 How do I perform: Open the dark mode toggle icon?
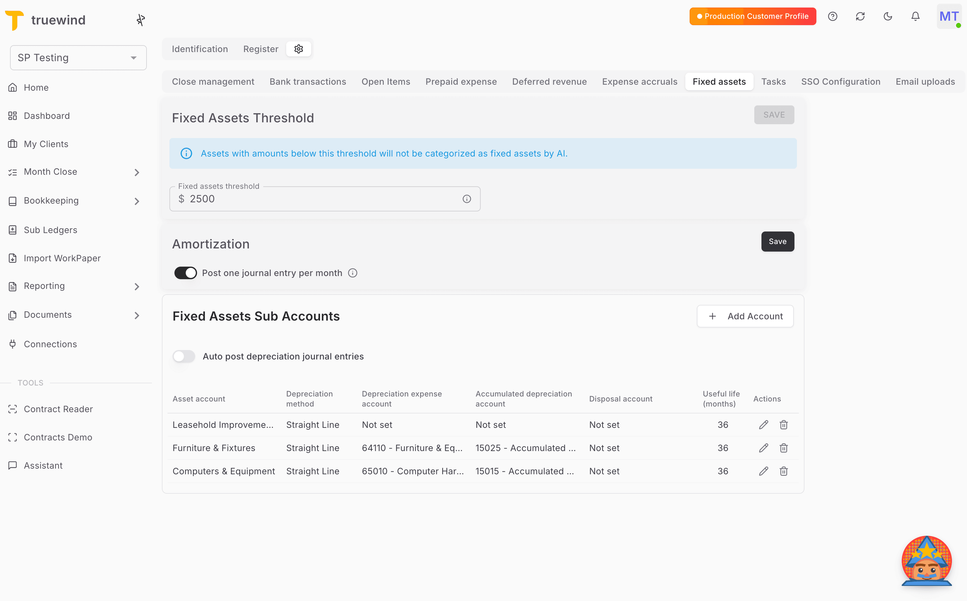pos(888,16)
